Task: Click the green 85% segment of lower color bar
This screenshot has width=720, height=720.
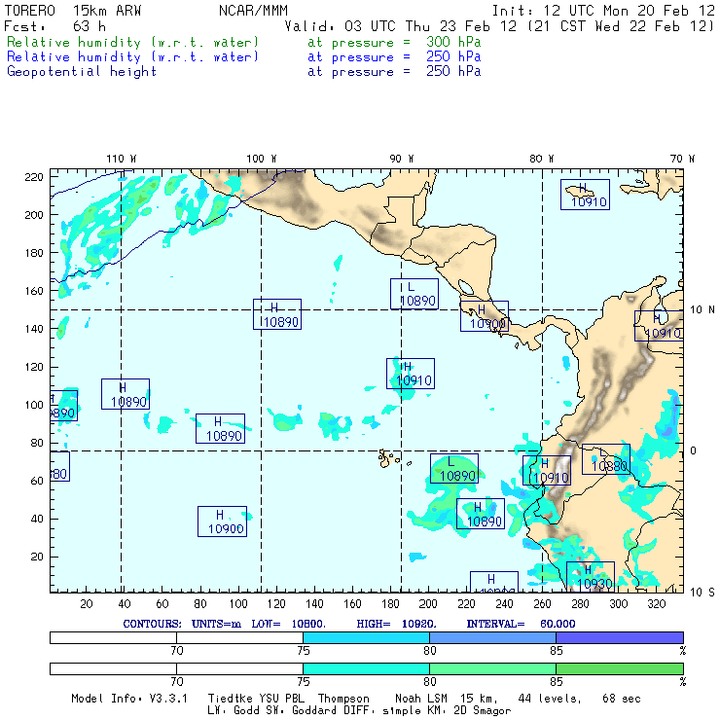Action: tap(618, 668)
